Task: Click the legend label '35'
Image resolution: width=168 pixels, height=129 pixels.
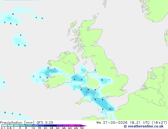Action: pyautogui.click(x=64, y=128)
